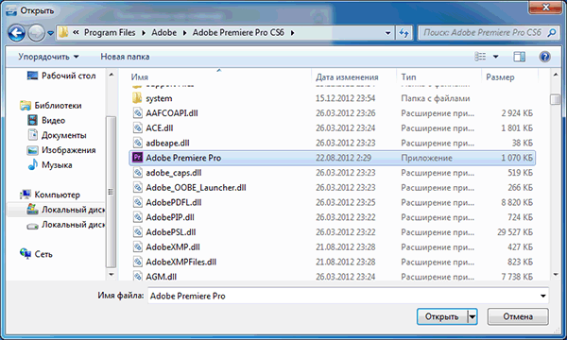
Task: Click file list scrollbar up arrow
Action: [x=556, y=75]
